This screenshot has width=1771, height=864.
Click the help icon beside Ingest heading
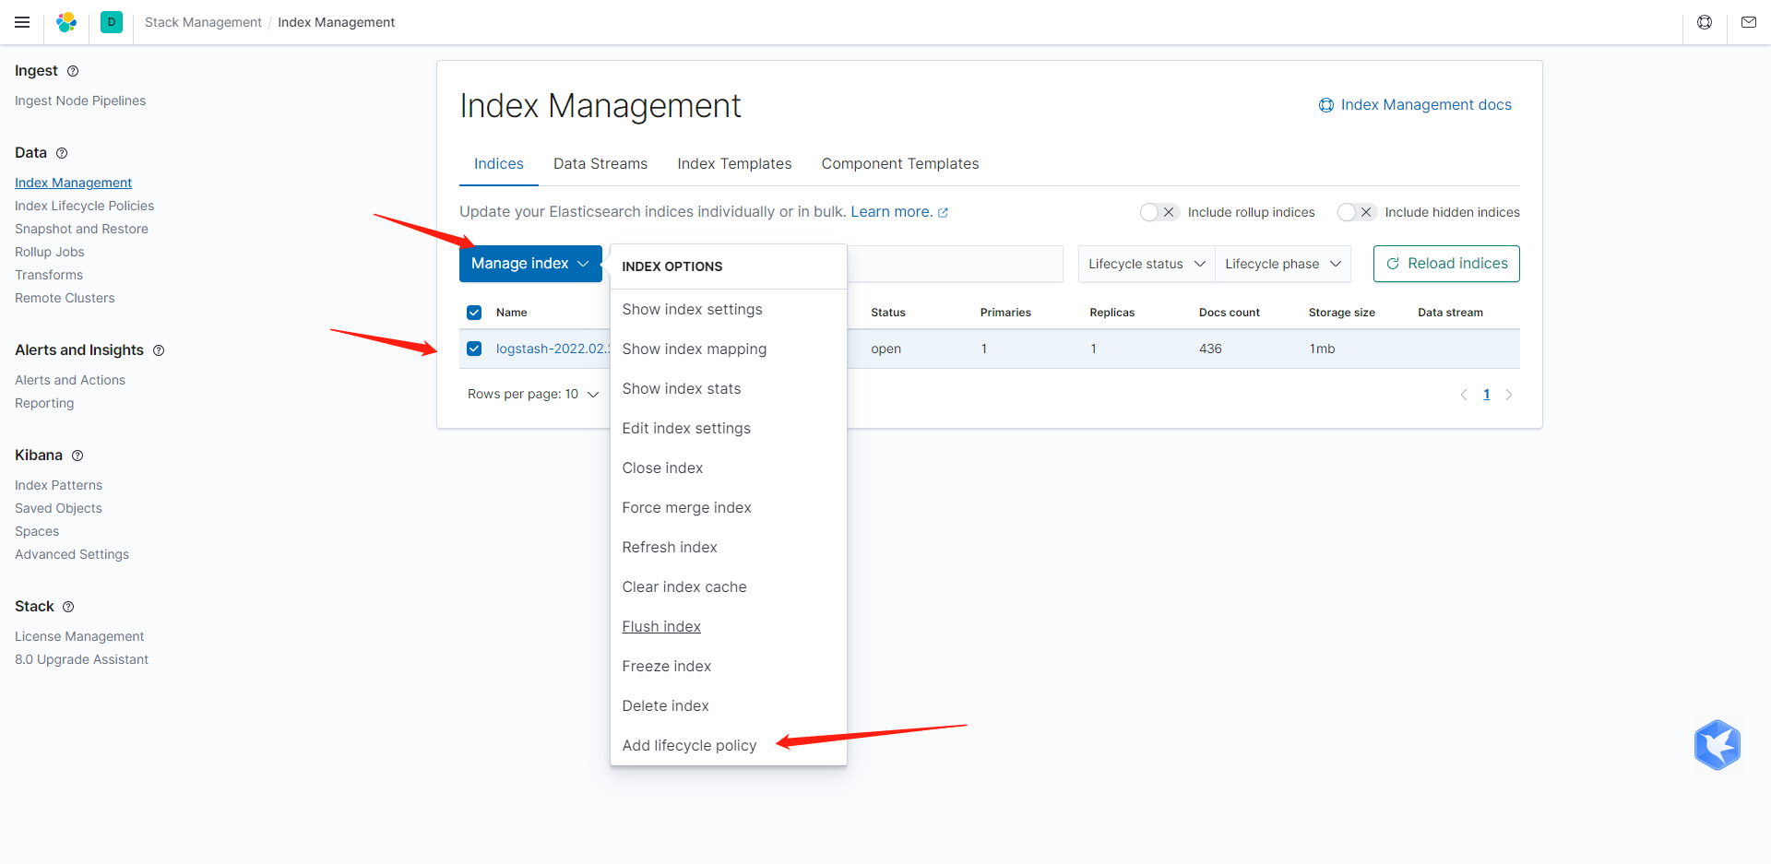(73, 71)
